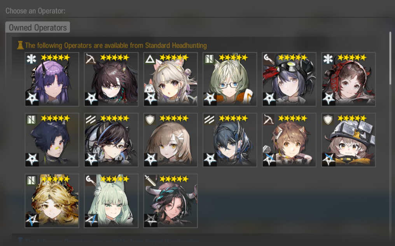
Task: Pick the navy-haired operator with yellow nose patch
Action: pyautogui.click(x=52, y=140)
